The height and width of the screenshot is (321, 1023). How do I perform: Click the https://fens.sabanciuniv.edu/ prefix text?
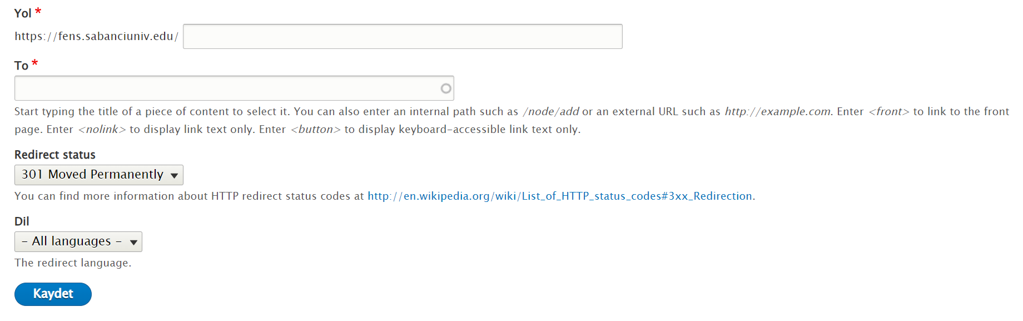(x=96, y=36)
